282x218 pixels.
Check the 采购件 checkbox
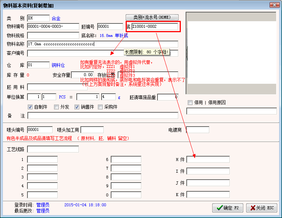(100, 107)
